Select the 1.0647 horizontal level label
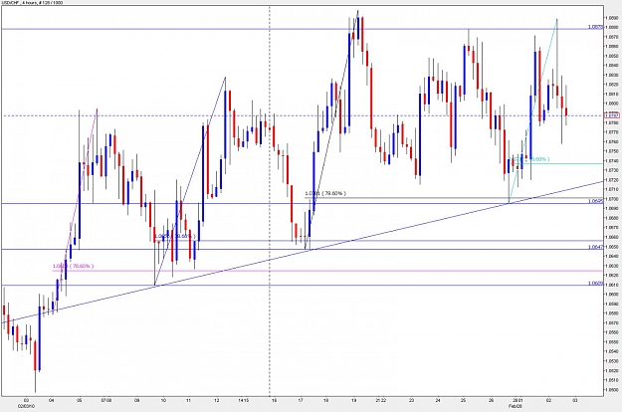The image size is (622, 412). tap(595, 247)
